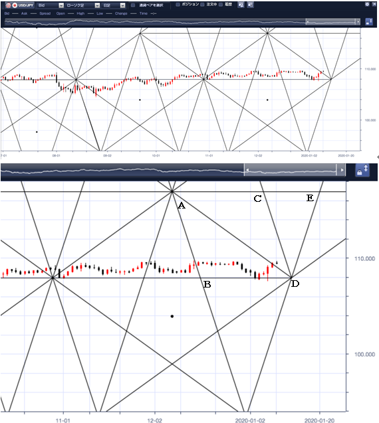379x423 pixels.
Task: Click the black dot marker in the lower chart
Action: [172, 316]
